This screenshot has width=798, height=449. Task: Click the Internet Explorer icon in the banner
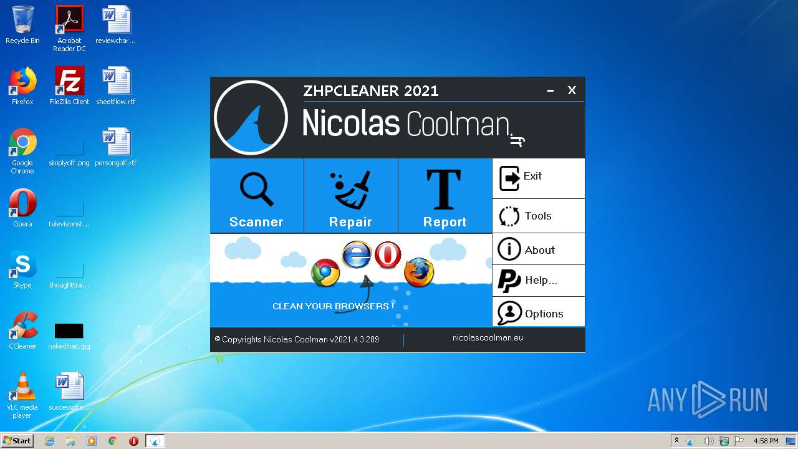point(357,254)
